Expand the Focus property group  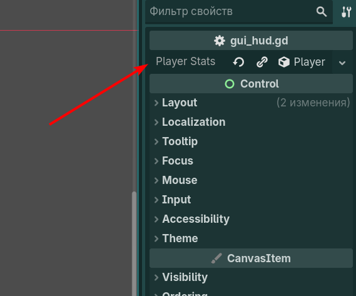click(x=251, y=161)
